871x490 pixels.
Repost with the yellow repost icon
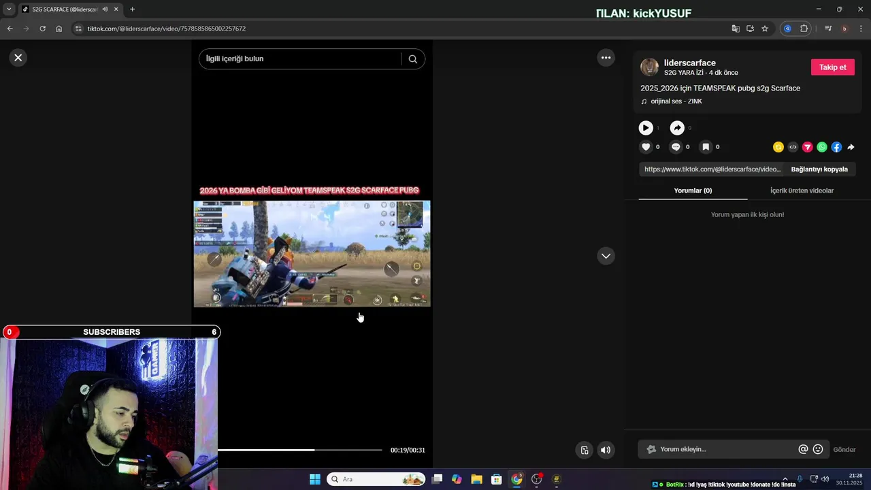tap(778, 147)
